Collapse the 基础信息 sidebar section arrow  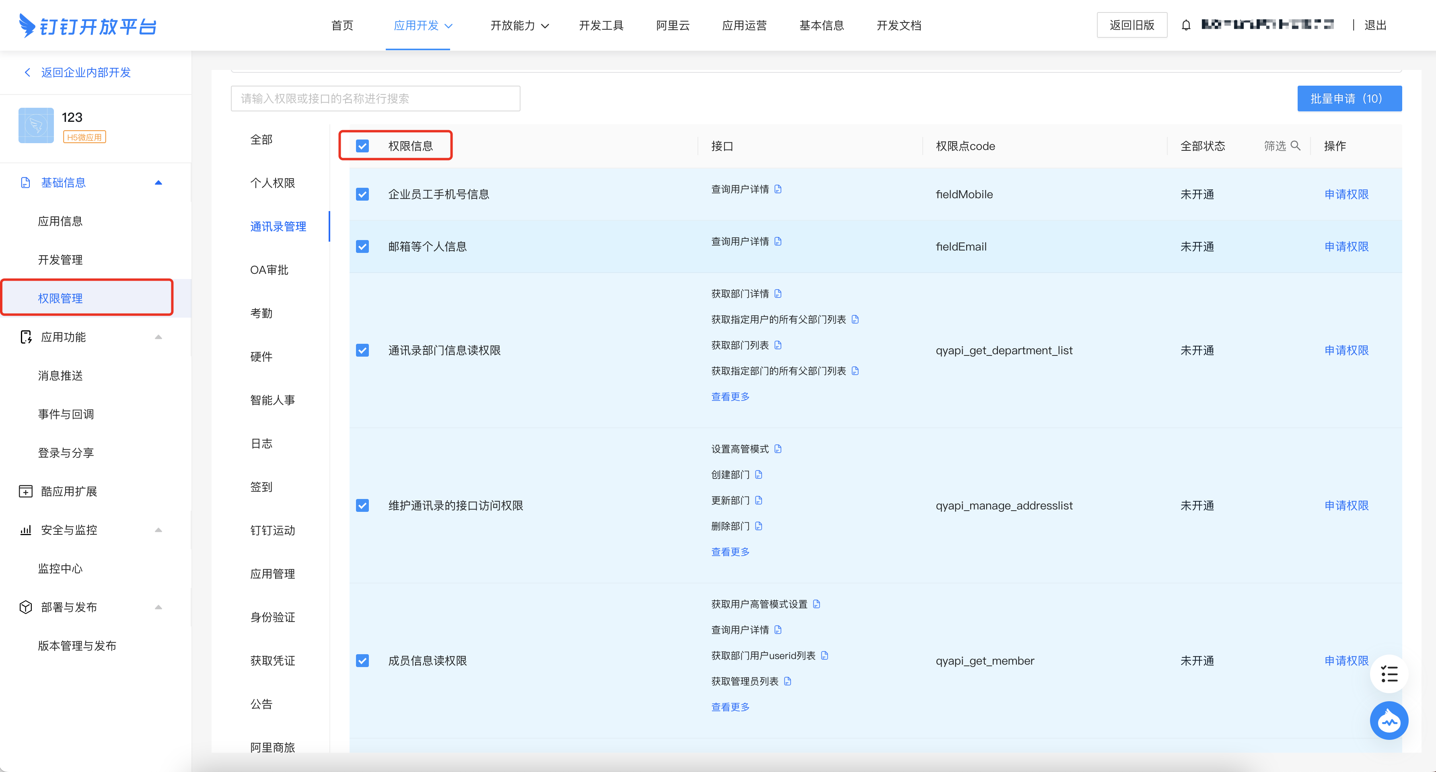pyautogui.click(x=158, y=183)
